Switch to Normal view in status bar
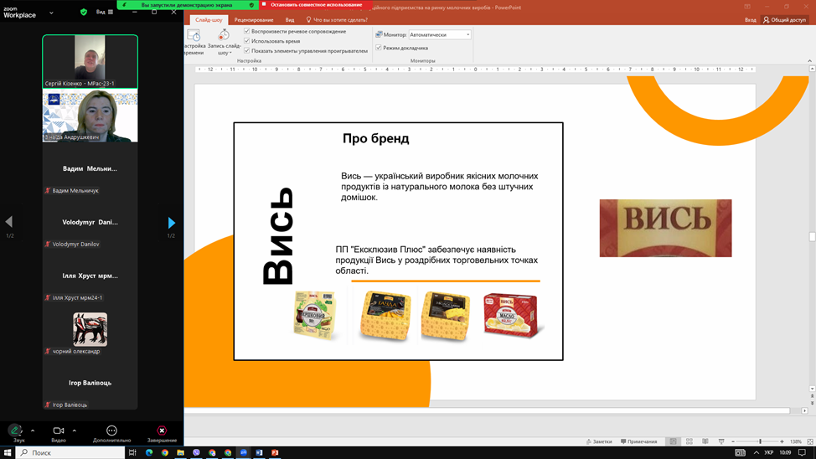Viewport: 816px width, 459px height. point(673,441)
